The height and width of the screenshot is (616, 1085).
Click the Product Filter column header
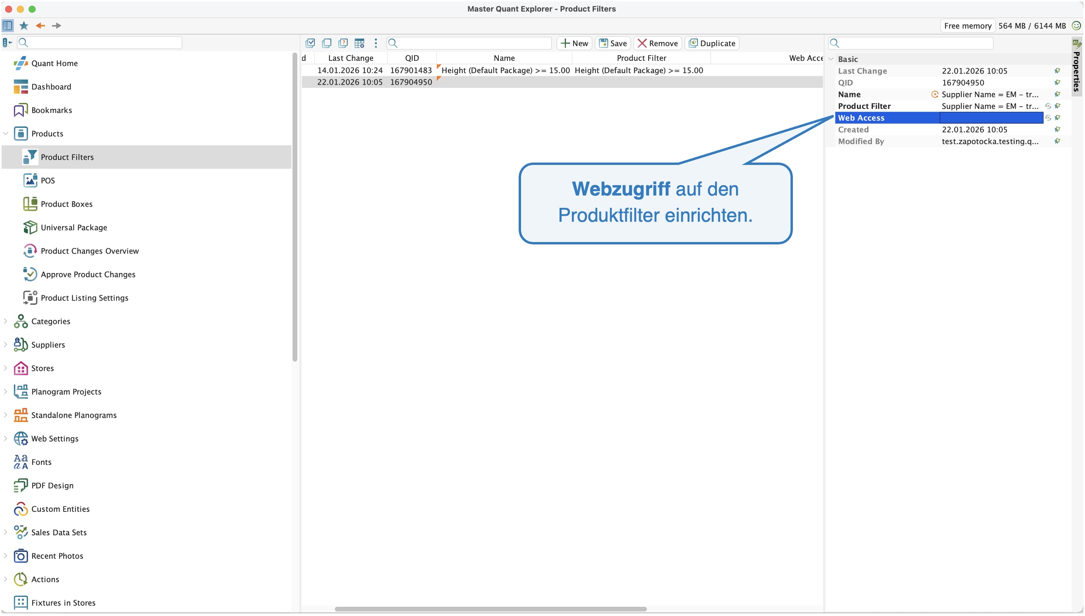pos(641,58)
